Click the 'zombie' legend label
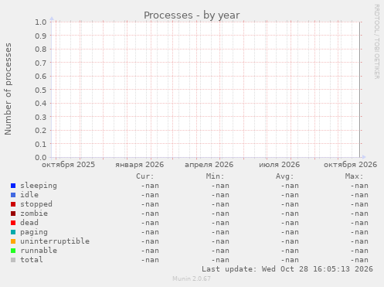Image resolution: width=384 pixels, height=287 pixels. tap(34, 214)
